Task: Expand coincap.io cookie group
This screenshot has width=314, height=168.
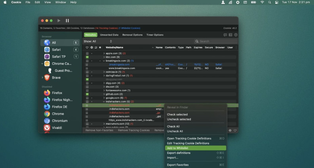Action: point(104,72)
